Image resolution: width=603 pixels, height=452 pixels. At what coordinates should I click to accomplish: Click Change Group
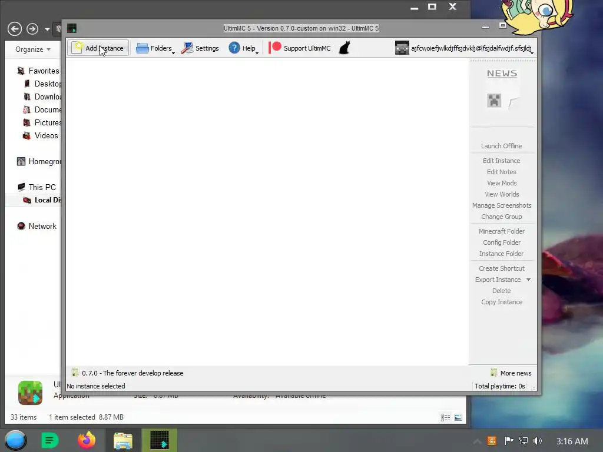[501, 217]
